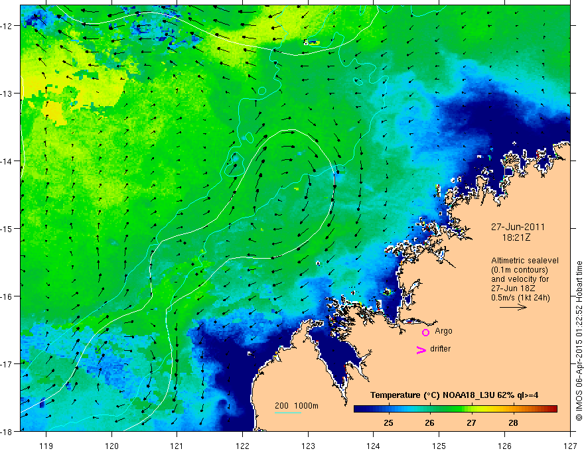The image size is (584, 451).
Task: Click the velocity scale reference arrow
Action: click(x=513, y=307)
